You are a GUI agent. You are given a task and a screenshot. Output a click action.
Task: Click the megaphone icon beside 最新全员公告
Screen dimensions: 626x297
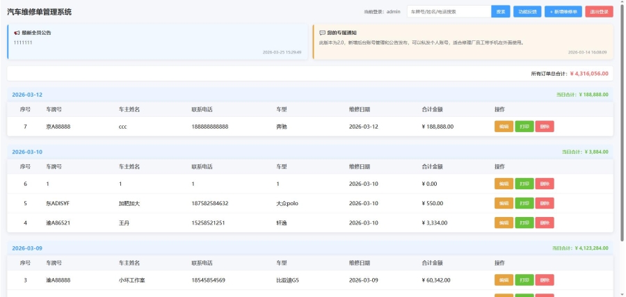tap(17, 33)
